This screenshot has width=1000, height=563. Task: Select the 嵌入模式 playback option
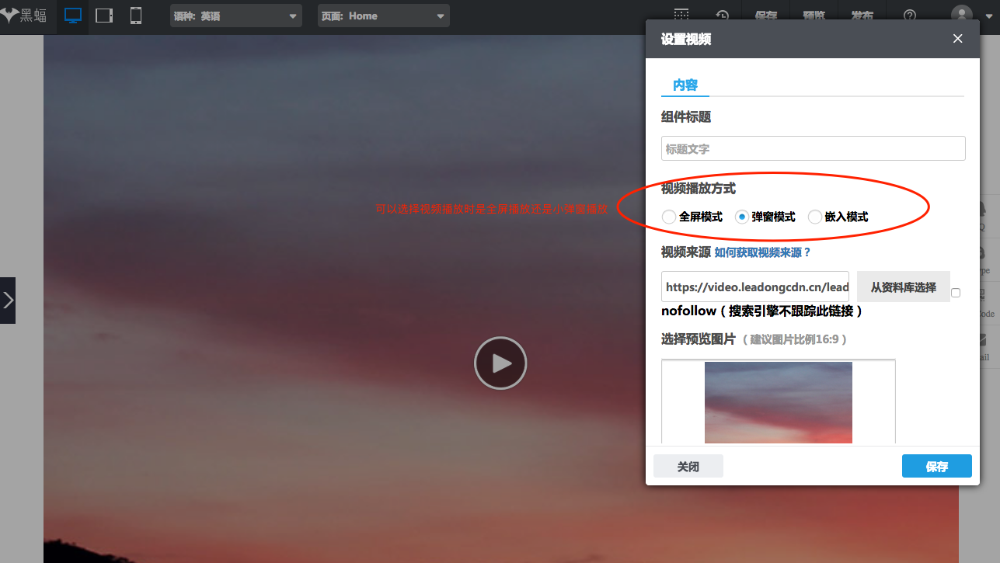[x=814, y=217]
